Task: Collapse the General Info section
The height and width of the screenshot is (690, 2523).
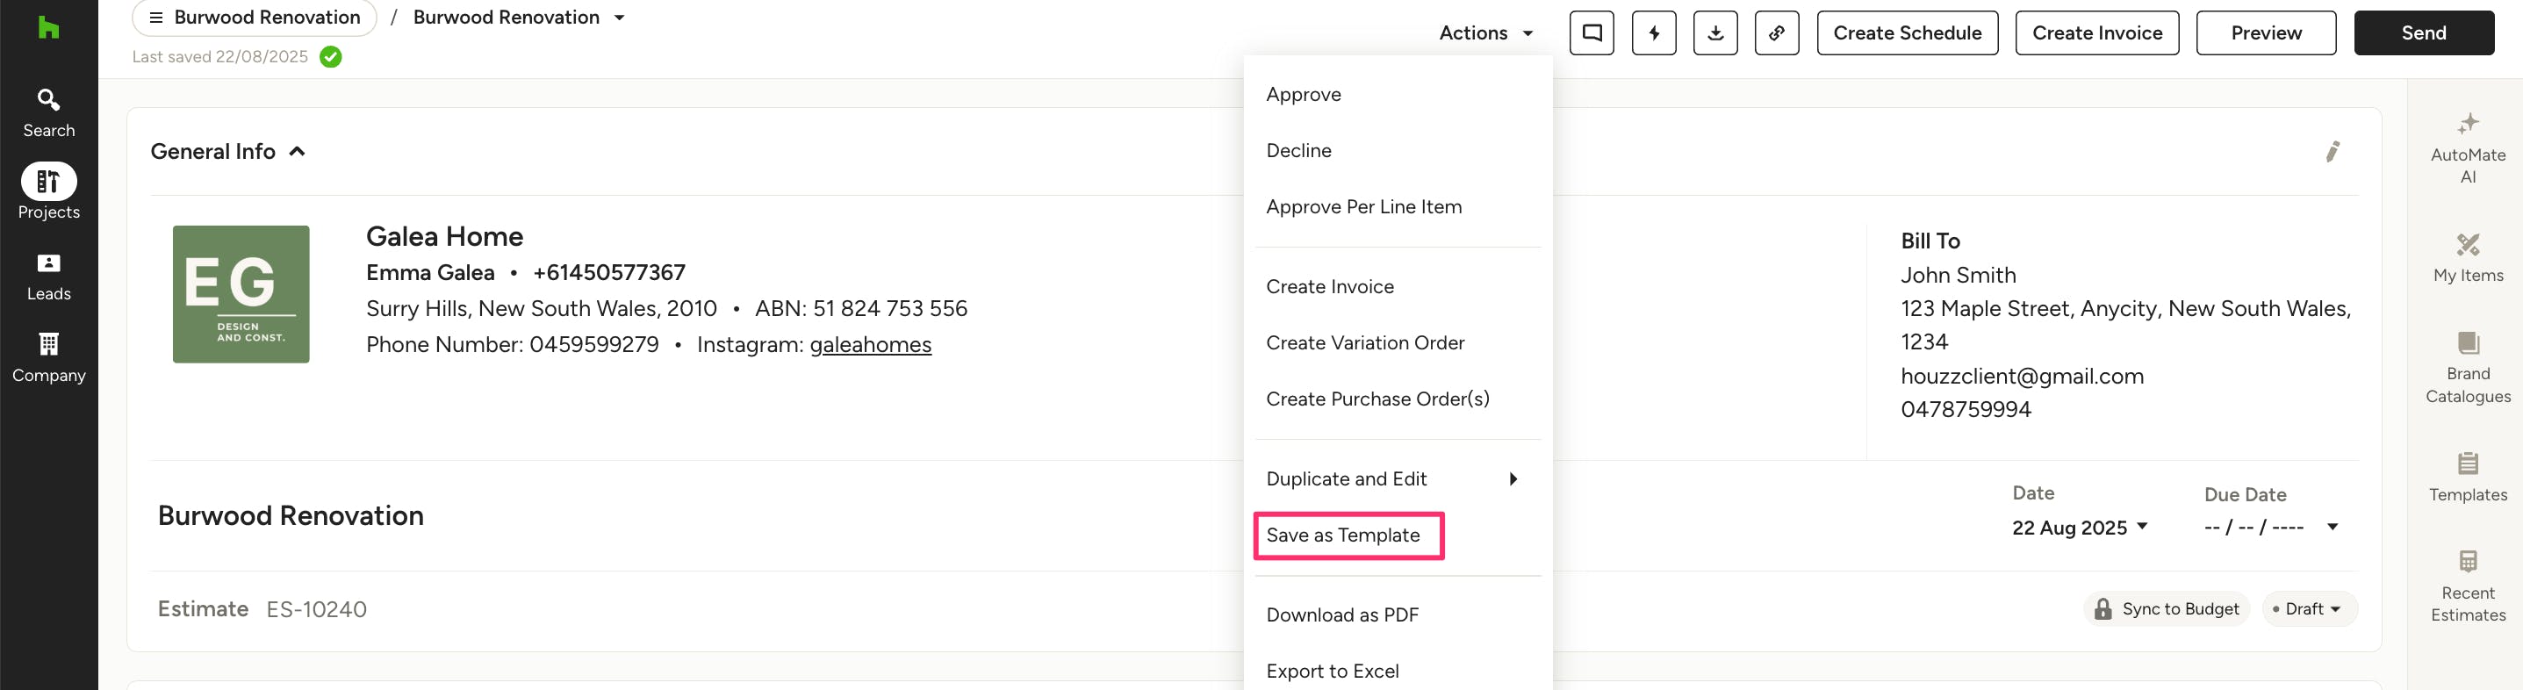Action: [x=297, y=152]
